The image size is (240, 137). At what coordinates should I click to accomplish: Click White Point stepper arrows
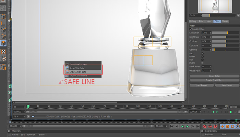(x=211, y=71)
